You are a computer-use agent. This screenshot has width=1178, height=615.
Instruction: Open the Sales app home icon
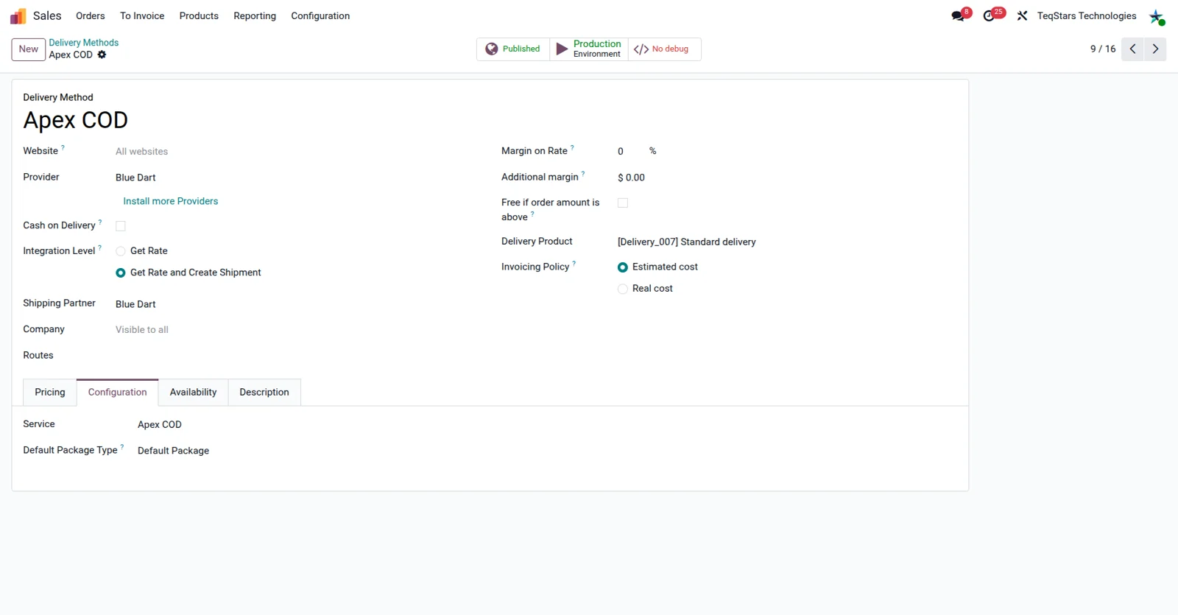click(x=18, y=16)
